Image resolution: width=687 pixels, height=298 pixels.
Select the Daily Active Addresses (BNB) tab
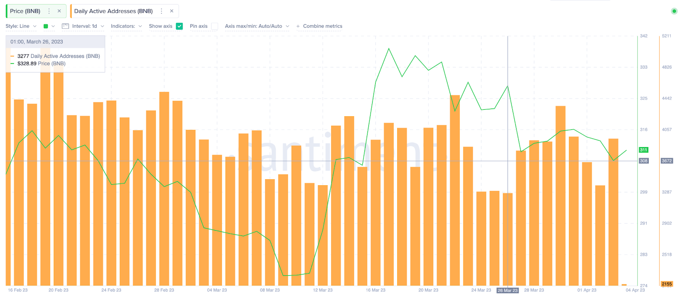pyautogui.click(x=113, y=11)
